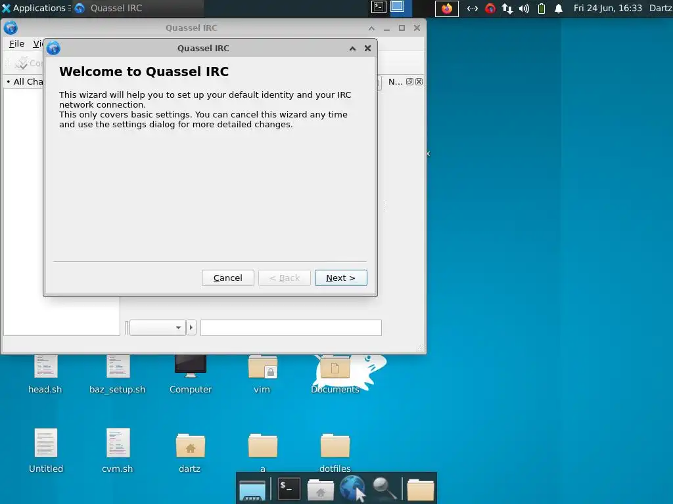The height and width of the screenshot is (504, 673).
Task: Open the application finder magnifier in dock
Action: pos(384,488)
